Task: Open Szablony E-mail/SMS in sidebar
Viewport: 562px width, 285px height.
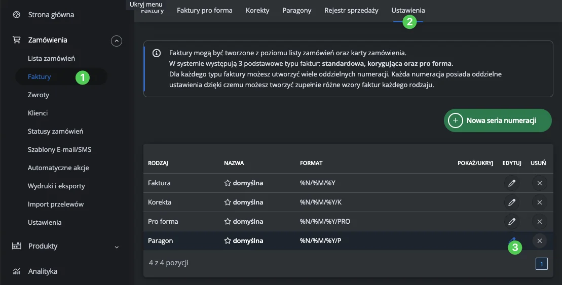Action: pyautogui.click(x=59, y=150)
